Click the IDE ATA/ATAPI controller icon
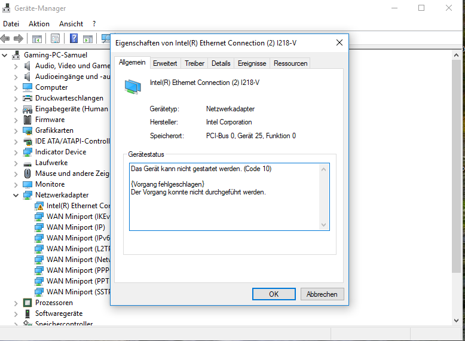 coord(27,142)
